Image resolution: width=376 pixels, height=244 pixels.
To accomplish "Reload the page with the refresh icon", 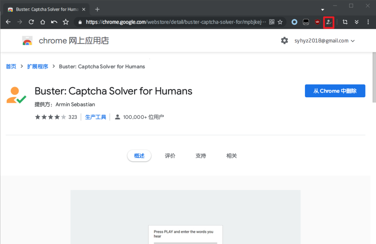I will tap(31, 22).
